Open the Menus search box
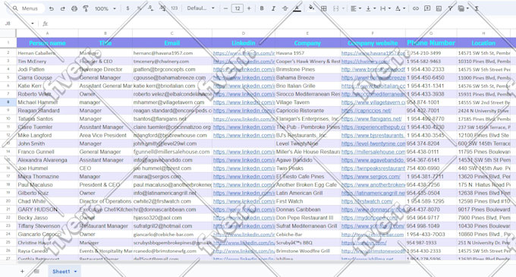Screen dimensions: 516x277 27,8
